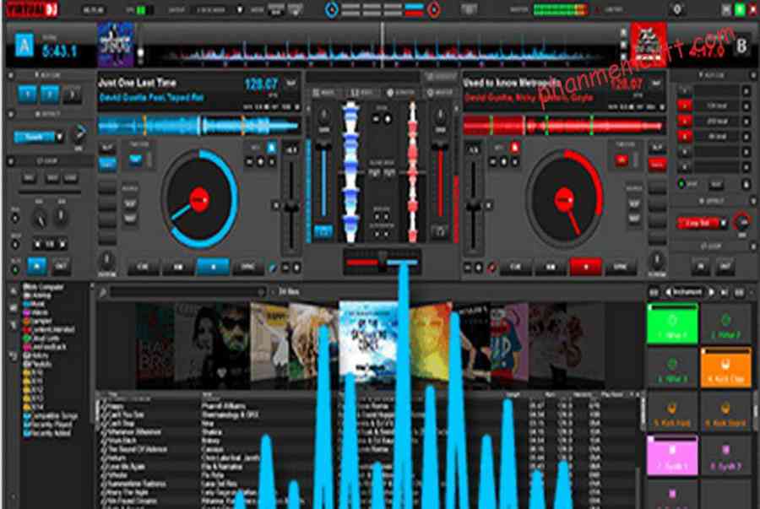Click the deck B red album art thumbnail

(x=649, y=45)
